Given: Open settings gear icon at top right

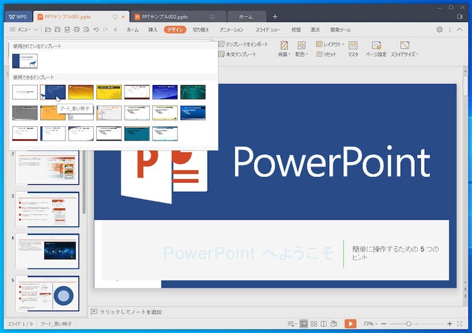Looking at the screenshot, I should click(x=439, y=30).
